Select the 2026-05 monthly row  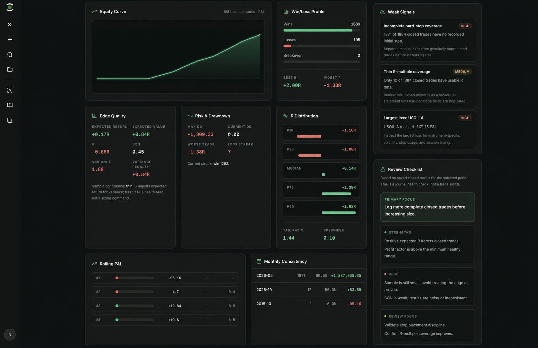pyautogui.click(x=309, y=275)
